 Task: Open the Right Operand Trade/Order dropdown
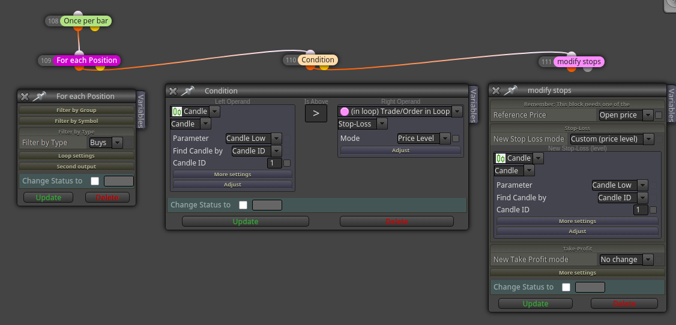[x=400, y=112]
